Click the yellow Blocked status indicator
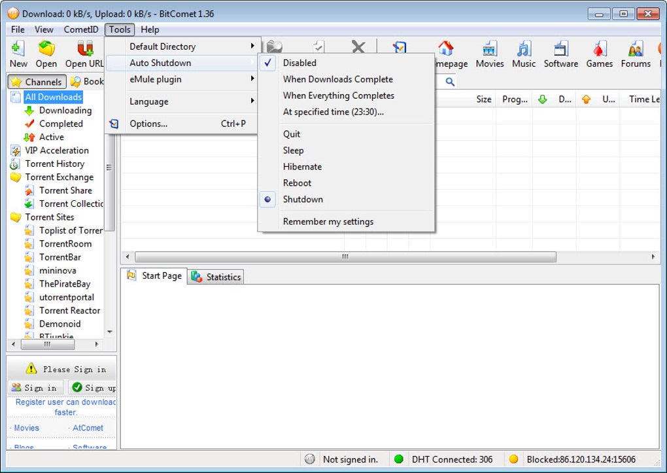Image resolution: width=667 pixels, height=473 pixels. tap(513, 459)
